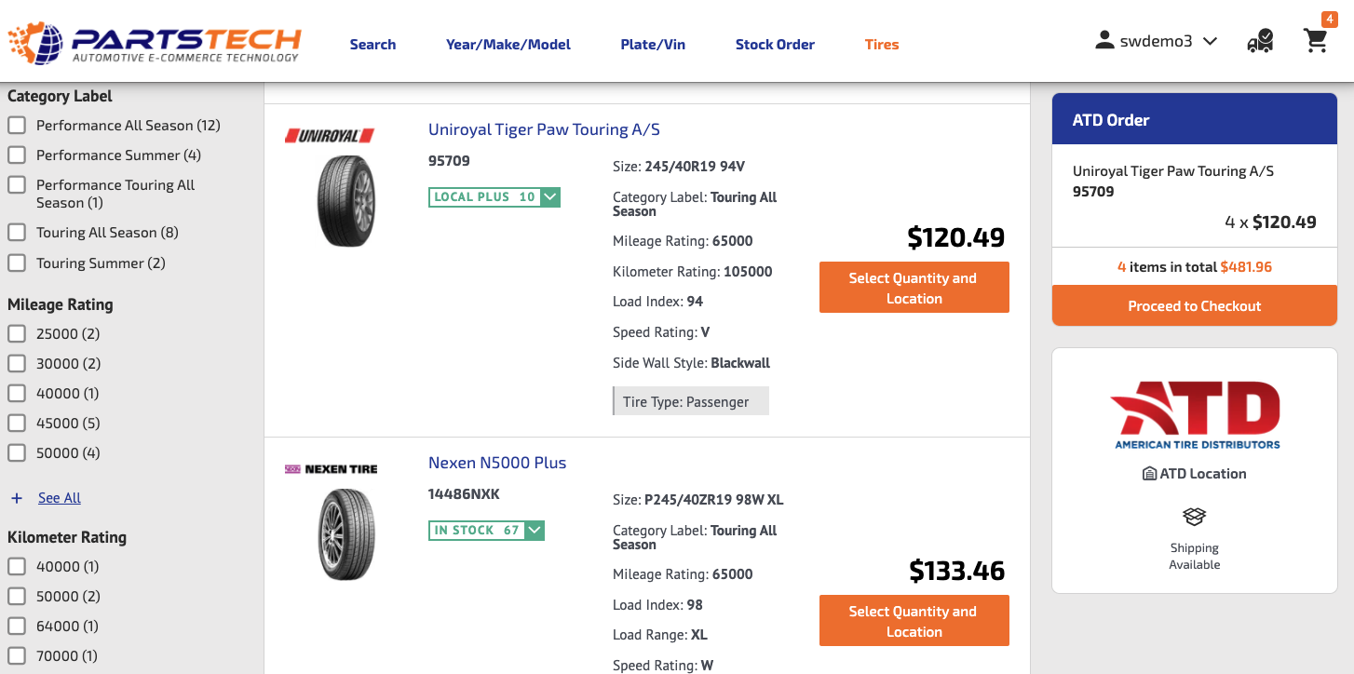Click the Uniroyal brand logo
This screenshot has width=1354, height=674.
[x=330, y=136]
